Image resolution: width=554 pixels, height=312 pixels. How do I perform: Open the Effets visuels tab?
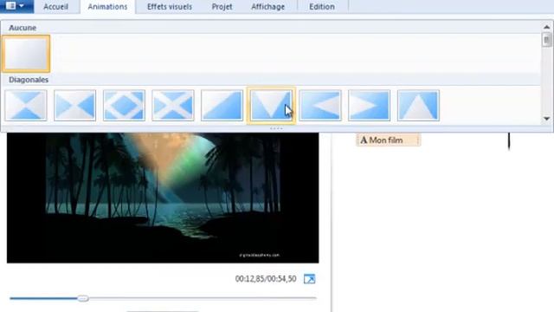[x=170, y=7]
